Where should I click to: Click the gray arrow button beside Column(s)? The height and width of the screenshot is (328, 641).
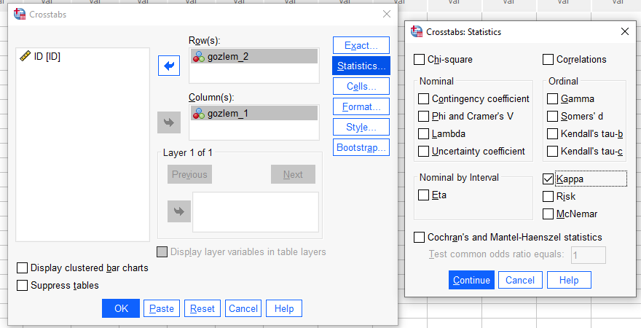coord(169,122)
